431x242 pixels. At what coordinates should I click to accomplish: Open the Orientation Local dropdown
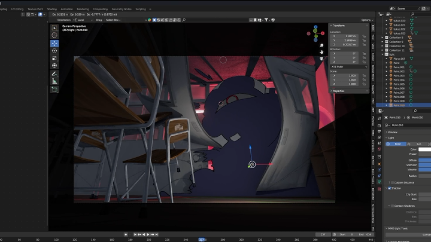(83, 20)
